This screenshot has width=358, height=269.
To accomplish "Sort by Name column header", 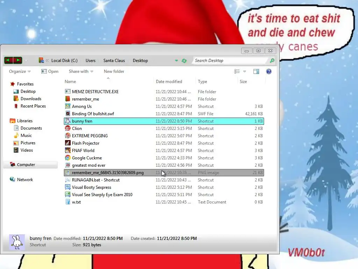I will coord(70,81).
